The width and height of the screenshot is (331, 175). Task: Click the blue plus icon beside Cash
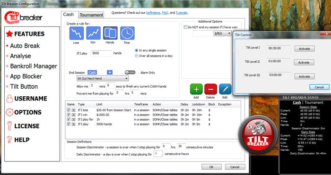point(110,73)
